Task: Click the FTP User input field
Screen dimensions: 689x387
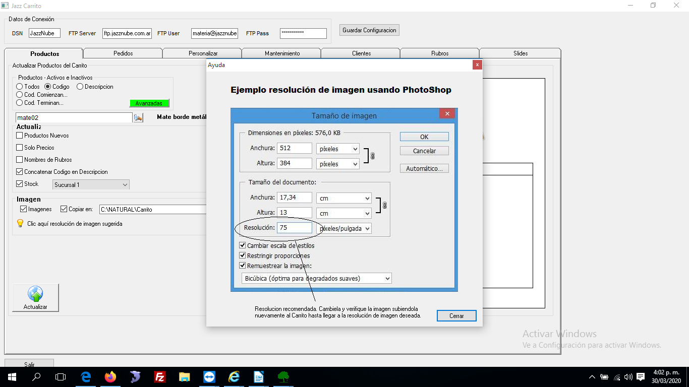Action: pos(214,33)
